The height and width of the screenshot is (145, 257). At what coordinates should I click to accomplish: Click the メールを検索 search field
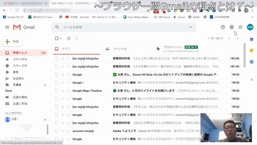click(x=124, y=27)
